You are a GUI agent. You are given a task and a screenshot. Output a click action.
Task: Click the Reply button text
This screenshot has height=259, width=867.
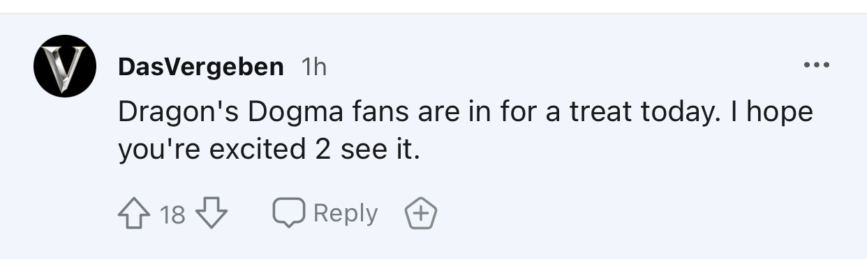tap(345, 214)
